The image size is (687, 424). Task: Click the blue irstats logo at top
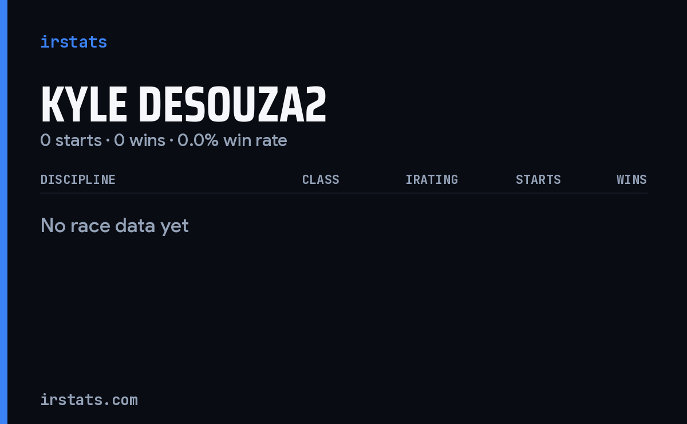pos(74,42)
